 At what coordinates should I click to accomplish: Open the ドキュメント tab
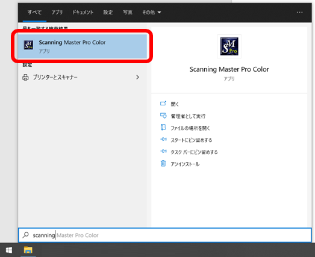tap(83, 13)
